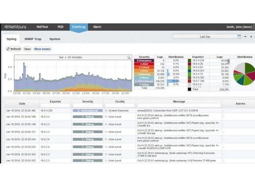Expand the time period dropdown arrow
This screenshot has height=191, width=255.
245,37
